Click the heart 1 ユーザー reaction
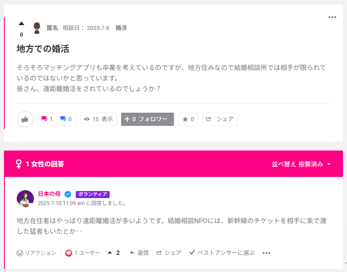The width and height of the screenshot is (347, 272). coord(82,253)
